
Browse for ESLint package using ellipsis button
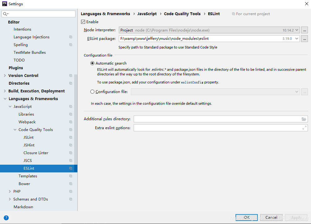coord(305,38)
